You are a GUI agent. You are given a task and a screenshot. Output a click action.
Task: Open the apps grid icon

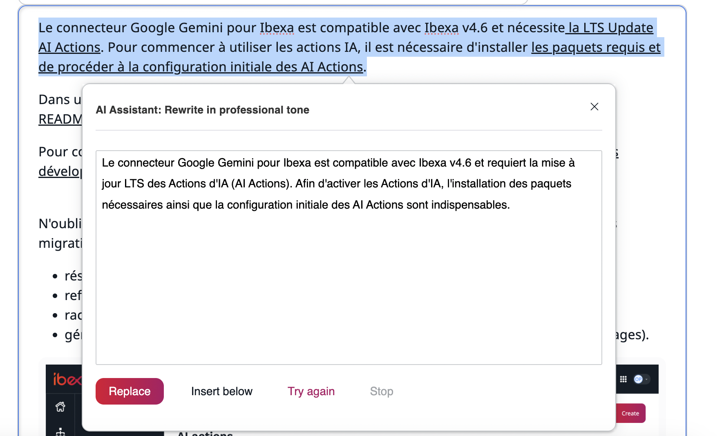623,379
